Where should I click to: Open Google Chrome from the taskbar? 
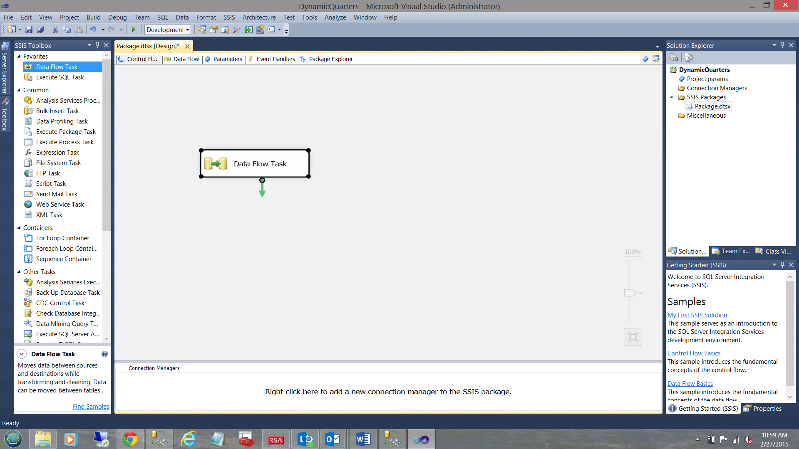[x=130, y=439]
